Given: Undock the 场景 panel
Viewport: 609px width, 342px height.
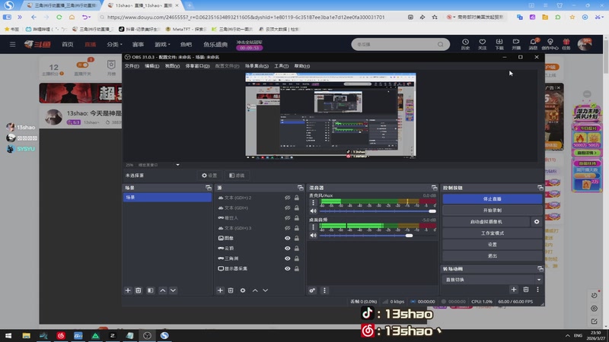Looking at the screenshot, I should coord(209,188).
